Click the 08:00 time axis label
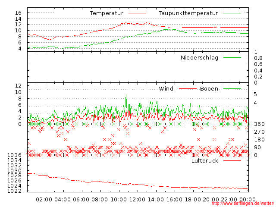 (x=100, y=199)
